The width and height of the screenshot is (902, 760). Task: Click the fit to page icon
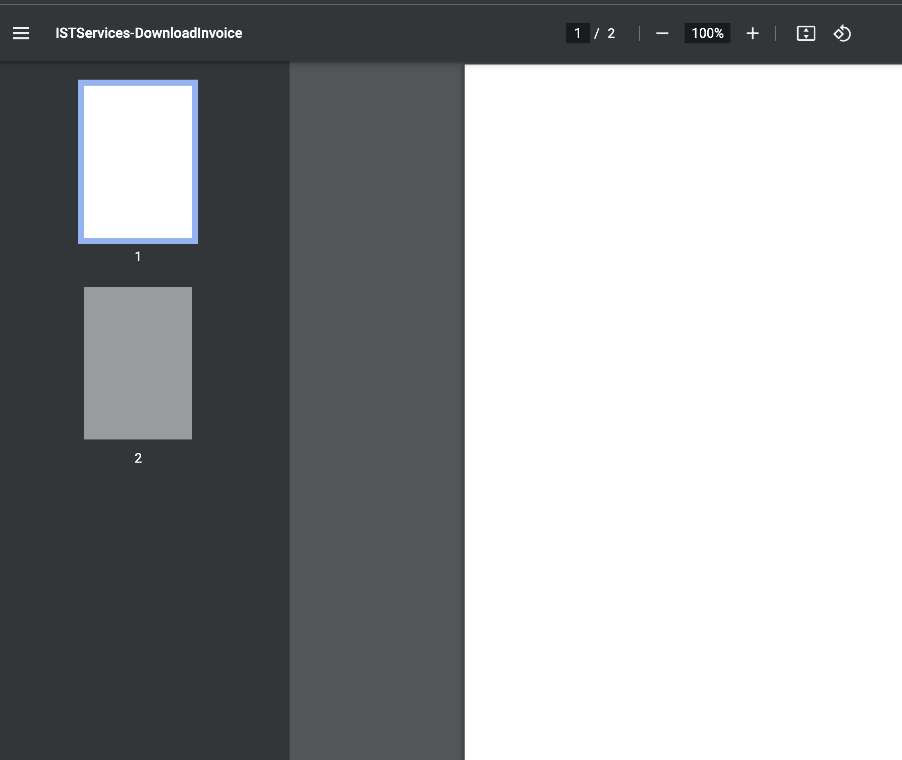(x=806, y=33)
